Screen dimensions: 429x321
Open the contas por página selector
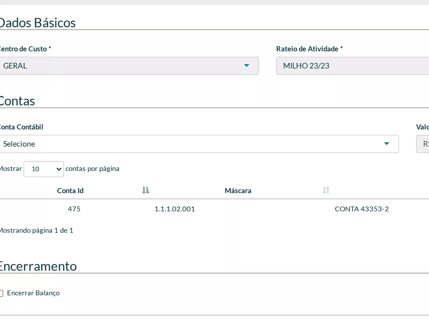point(44,169)
